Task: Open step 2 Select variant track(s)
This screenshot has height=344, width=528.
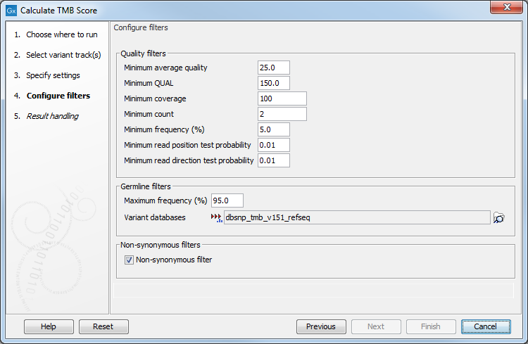Action: coord(58,55)
